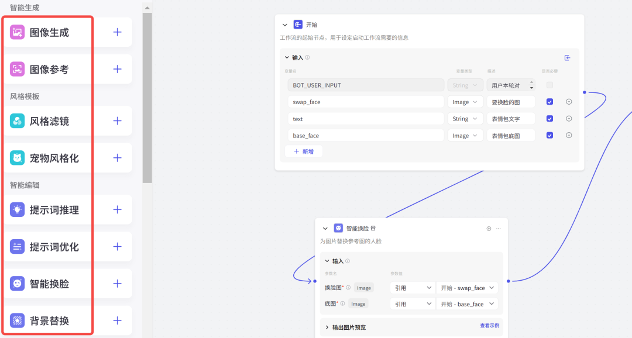Click the sidebar scroll up arrow
Image resolution: width=632 pixels, height=338 pixels.
click(x=147, y=8)
